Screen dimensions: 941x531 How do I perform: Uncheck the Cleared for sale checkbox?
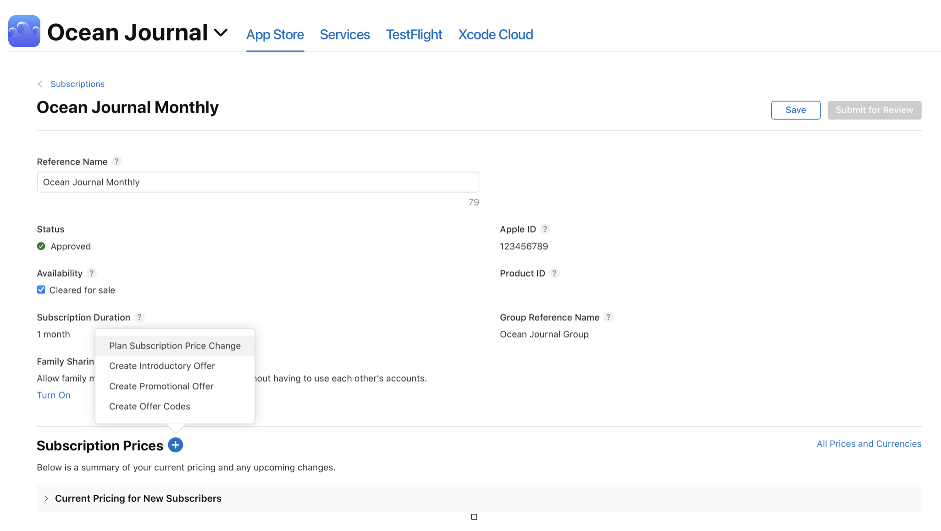[41, 289]
